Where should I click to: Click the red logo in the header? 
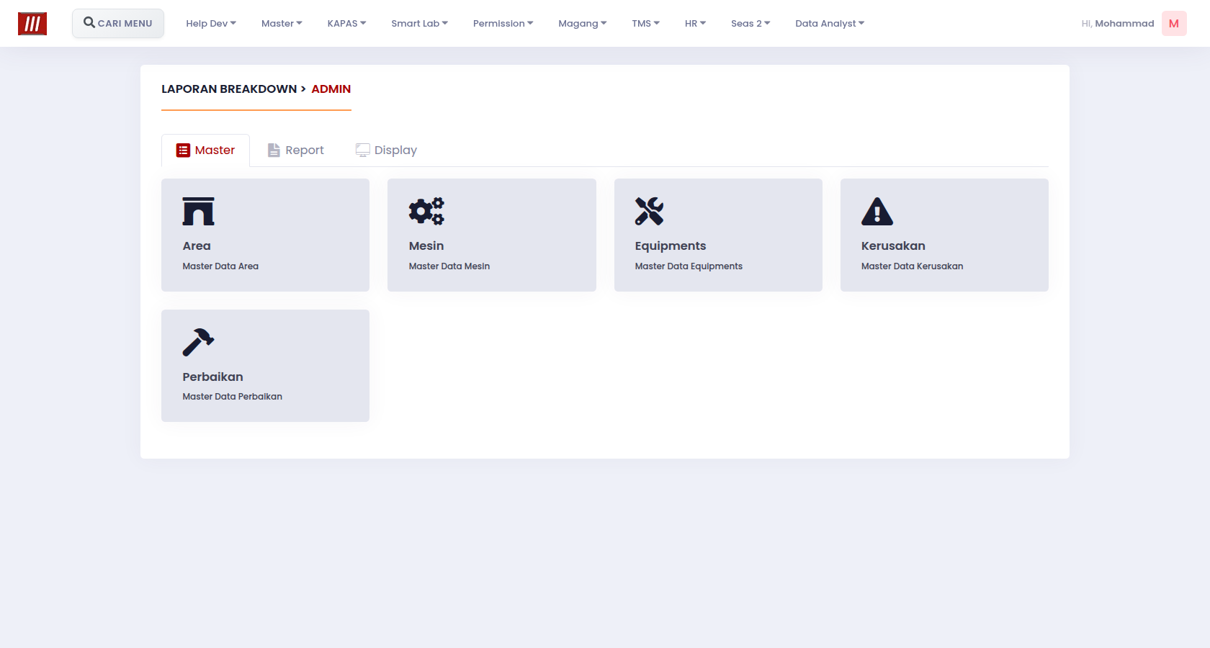[32, 24]
